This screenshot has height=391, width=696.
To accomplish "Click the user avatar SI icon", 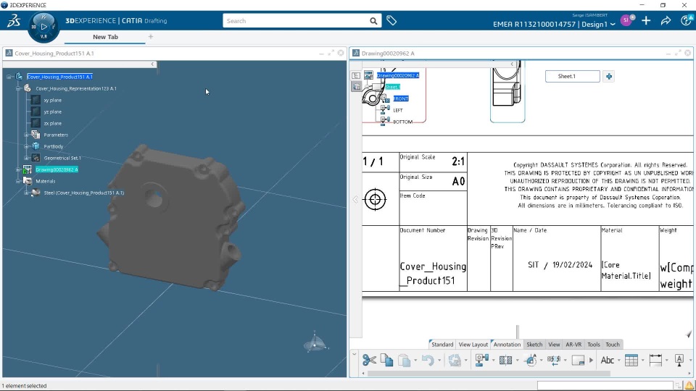I will (626, 20).
